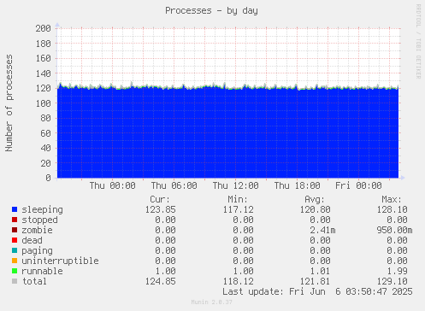Click the red stopped legend swatch
Screen dimensions: 425x311
[15, 220]
